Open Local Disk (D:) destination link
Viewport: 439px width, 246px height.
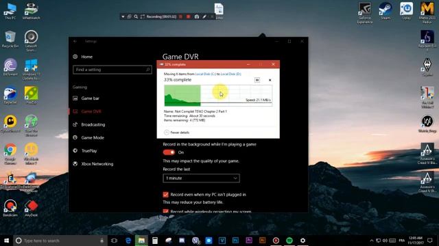pos(230,74)
